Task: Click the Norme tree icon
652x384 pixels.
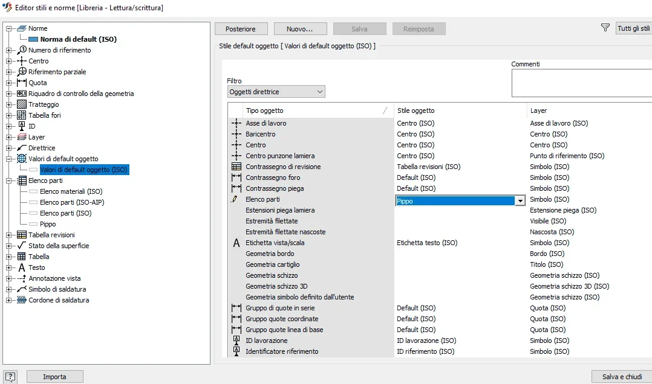Action: pos(22,28)
